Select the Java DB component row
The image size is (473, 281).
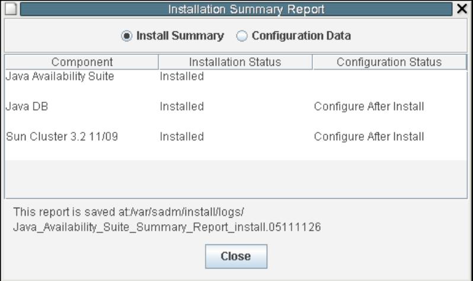236,107
